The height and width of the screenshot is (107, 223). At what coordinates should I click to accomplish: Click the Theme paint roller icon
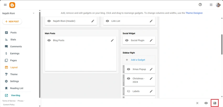(6, 74)
